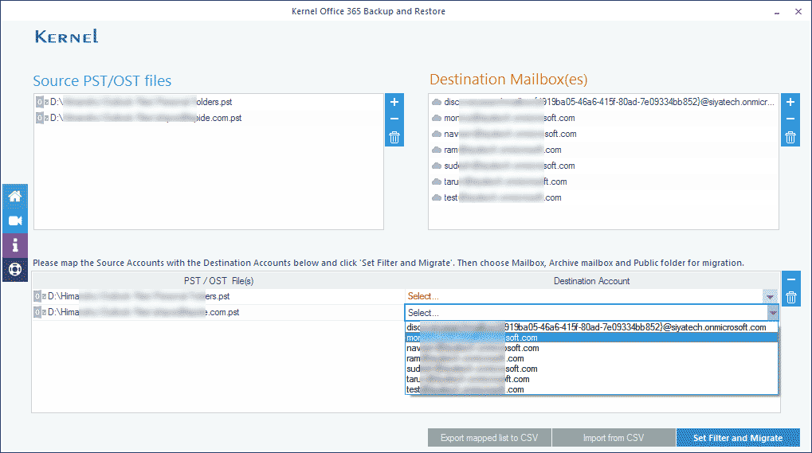
Task: Minimize the Kernel application window
Action: point(777,11)
